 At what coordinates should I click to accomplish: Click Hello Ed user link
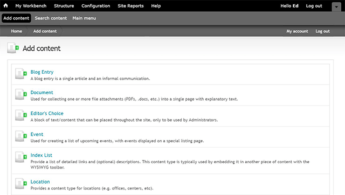pyautogui.click(x=289, y=6)
